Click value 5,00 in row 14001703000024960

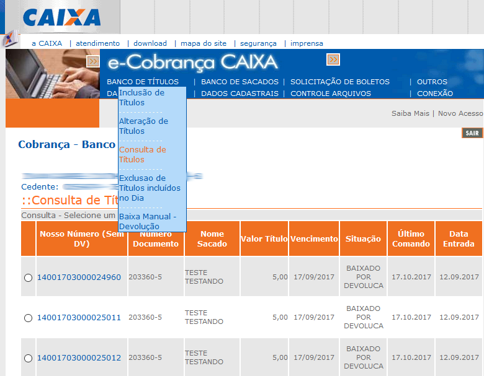[x=280, y=277]
